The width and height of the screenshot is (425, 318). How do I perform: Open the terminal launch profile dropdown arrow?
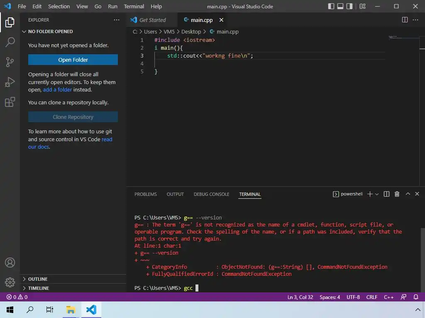pos(377,194)
